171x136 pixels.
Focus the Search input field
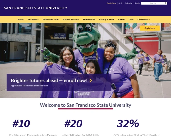[x=152, y=3]
